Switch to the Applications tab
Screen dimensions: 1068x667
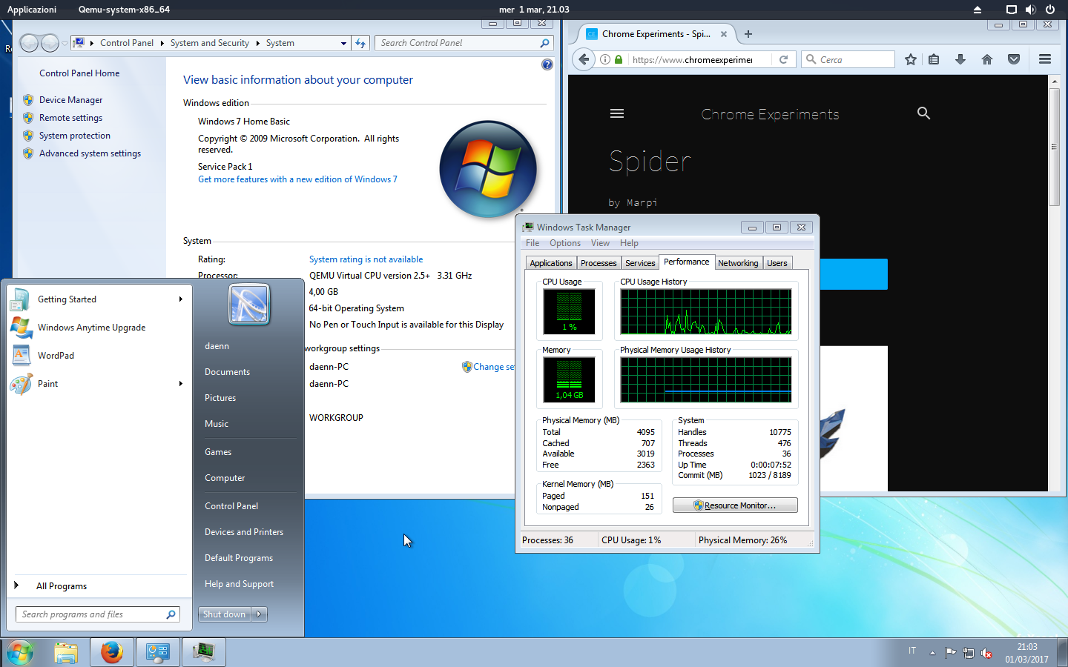pos(551,263)
